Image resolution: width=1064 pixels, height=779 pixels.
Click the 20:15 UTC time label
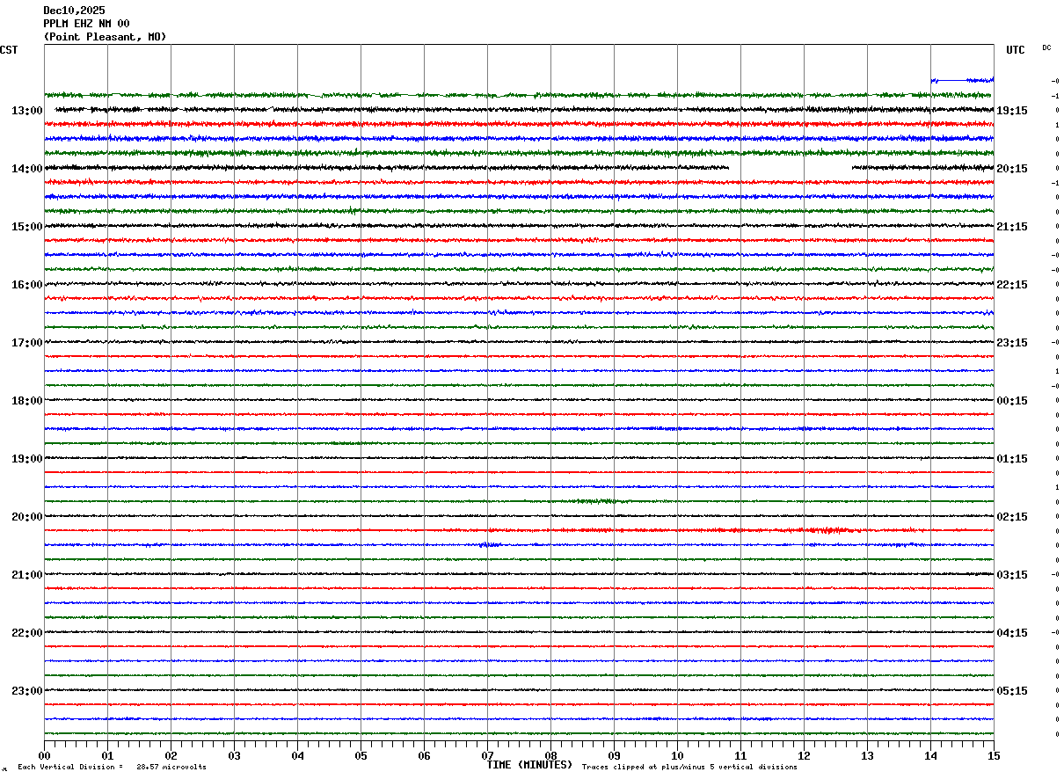1011,169
